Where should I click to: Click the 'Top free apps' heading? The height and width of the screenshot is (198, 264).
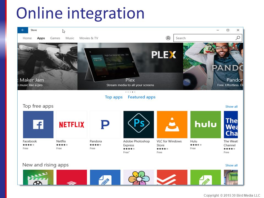pos(38,106)
